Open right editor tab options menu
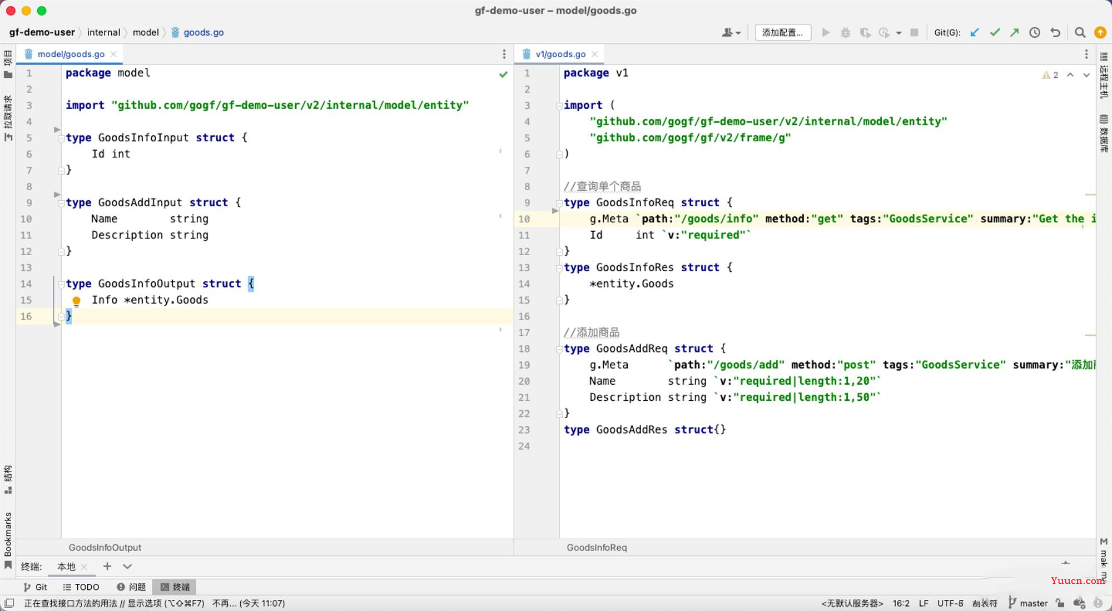 (1086, 54)
